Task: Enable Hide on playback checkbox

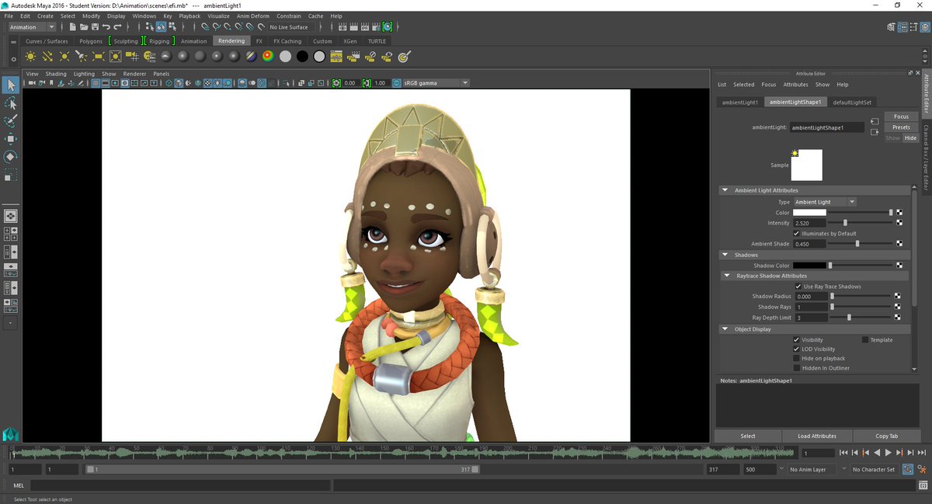Action: pos(797,358)
